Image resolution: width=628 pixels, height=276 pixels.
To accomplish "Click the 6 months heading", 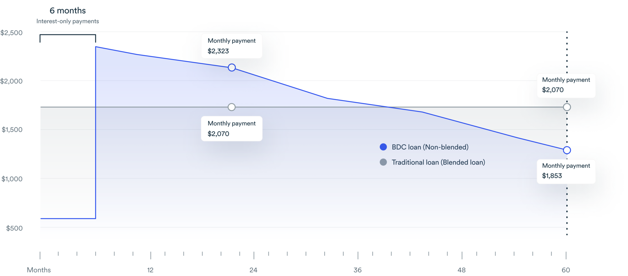I will coord(68,11).
